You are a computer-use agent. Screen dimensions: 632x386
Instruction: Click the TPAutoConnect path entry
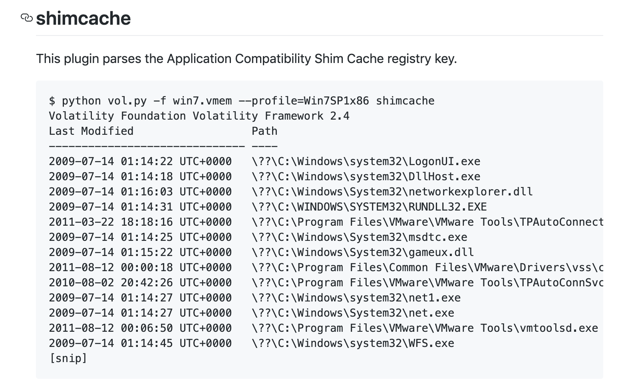tap(427, 222)
